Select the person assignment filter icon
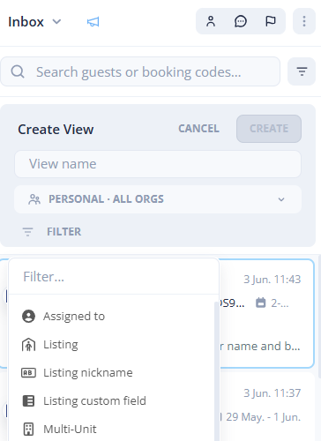This screenshot has height=441, width=321. 211,21
